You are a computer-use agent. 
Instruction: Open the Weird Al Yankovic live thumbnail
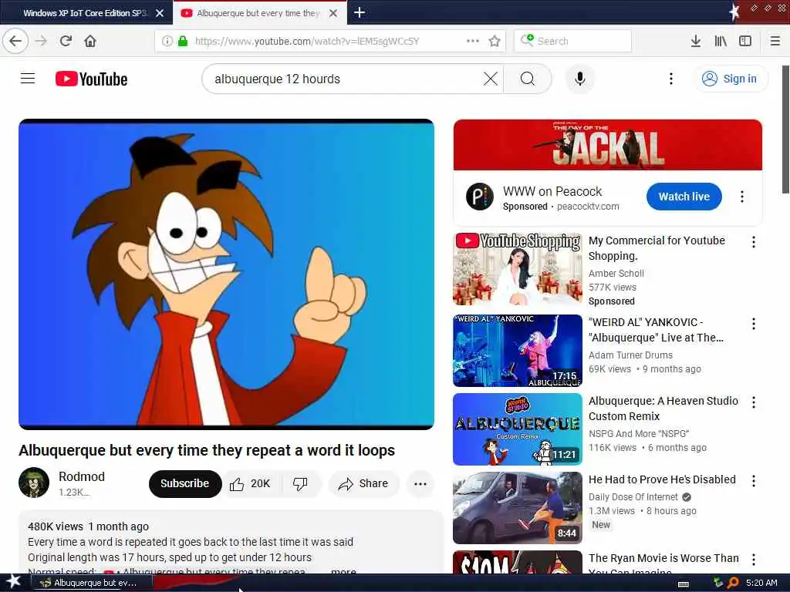[518, 351]
